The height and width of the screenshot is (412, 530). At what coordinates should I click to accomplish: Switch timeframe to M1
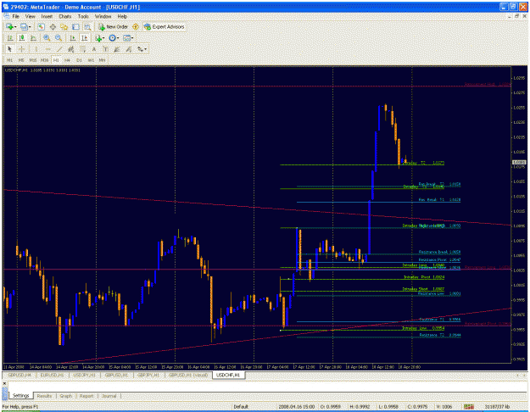point(10,60)
